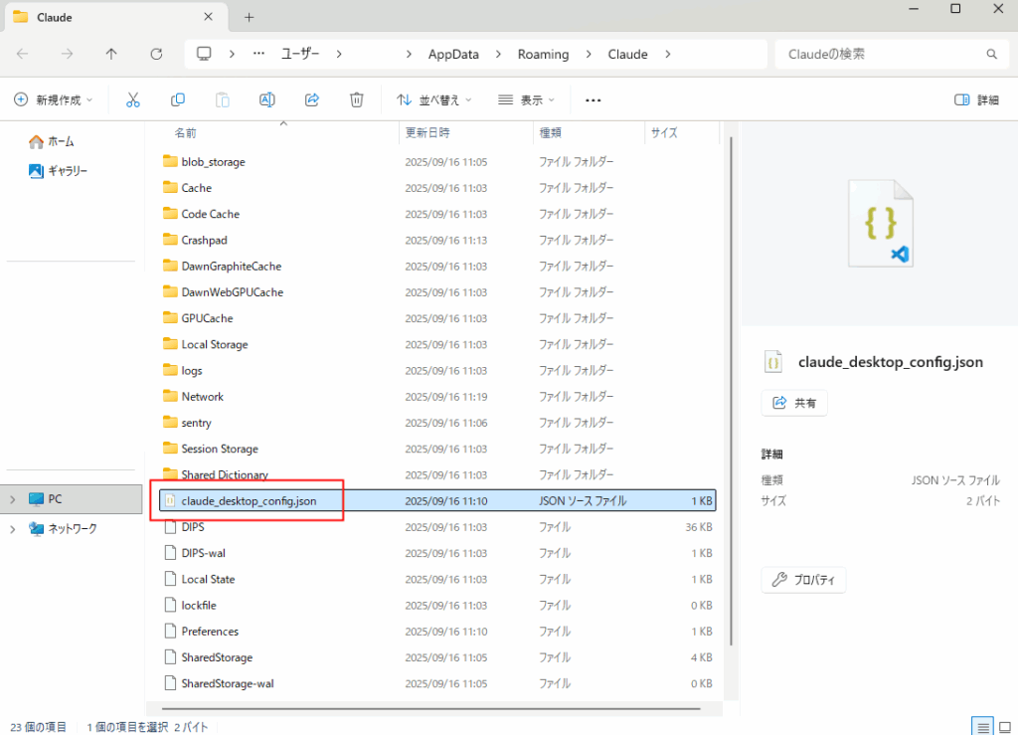Select PC in navigation pane
Image resolution: width=1018 pixels, height=735 pixels.
(72, 499)
